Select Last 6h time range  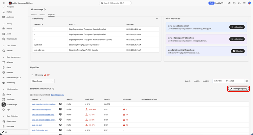pos(188,81)
